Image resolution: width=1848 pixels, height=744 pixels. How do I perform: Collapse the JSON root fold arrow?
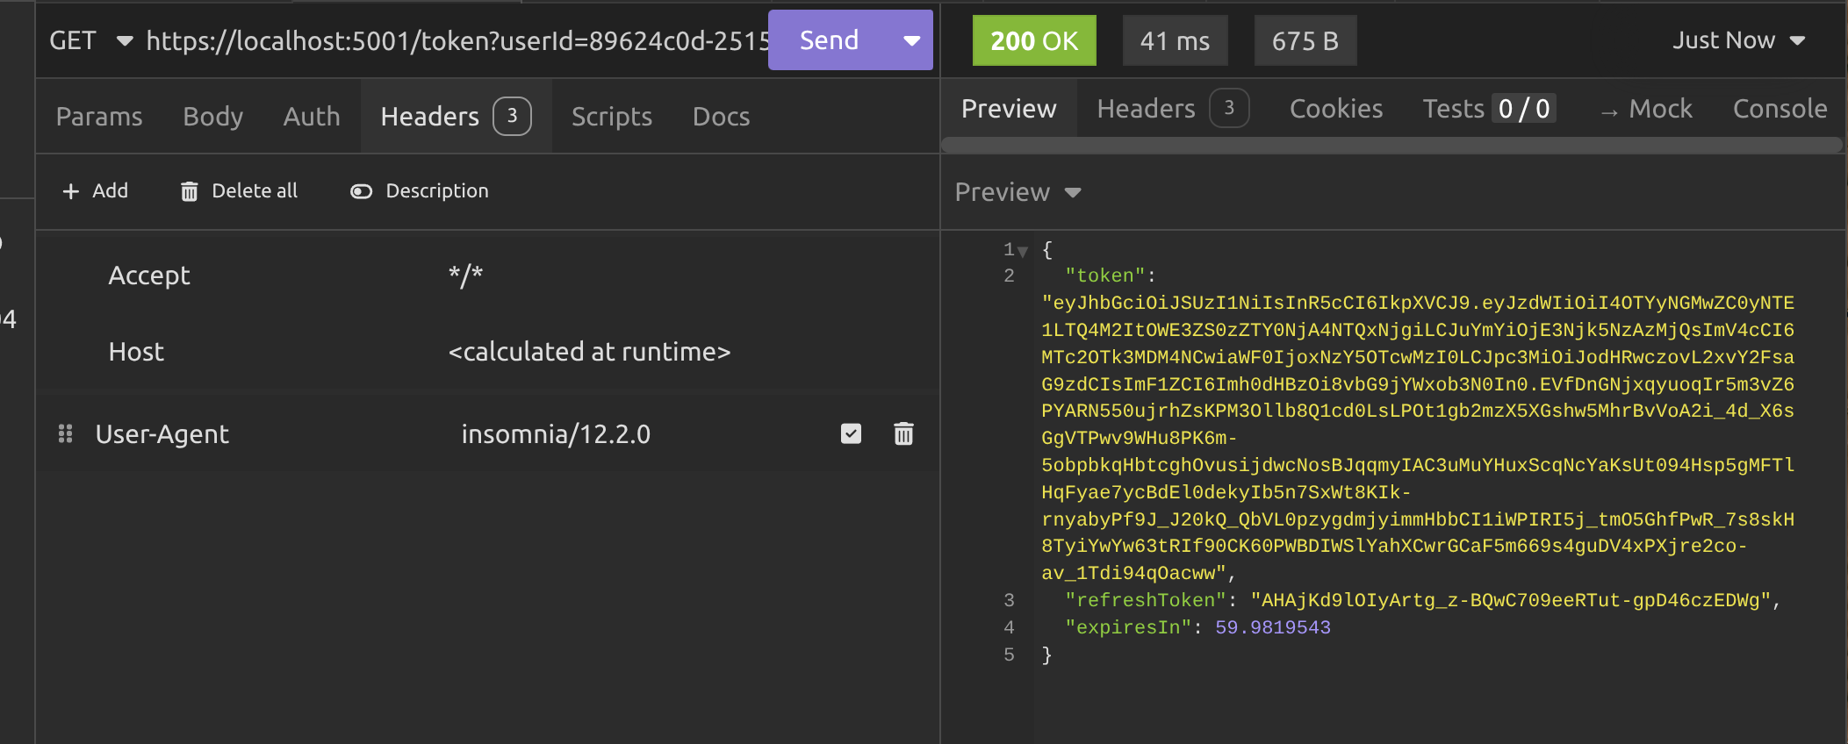click(x=1023, y=251)
